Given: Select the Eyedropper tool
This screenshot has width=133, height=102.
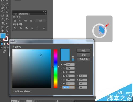Looking at the screenshot, I should pos(2,19).
